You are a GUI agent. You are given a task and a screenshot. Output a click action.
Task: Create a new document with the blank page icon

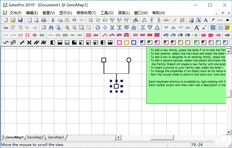click(6, 20)
